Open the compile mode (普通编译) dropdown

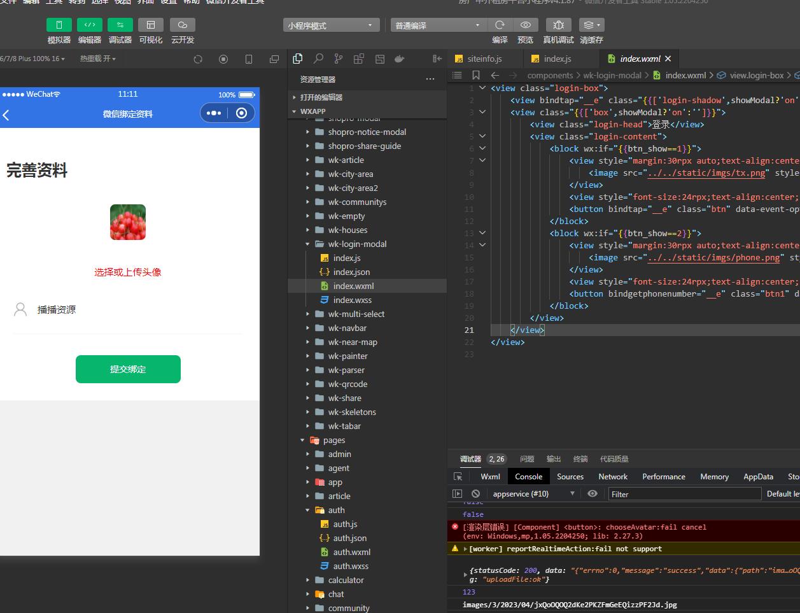[x=438, y=25]
